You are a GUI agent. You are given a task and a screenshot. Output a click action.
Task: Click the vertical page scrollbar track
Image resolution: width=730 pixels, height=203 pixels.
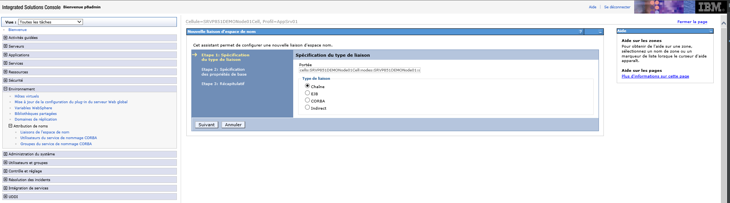point(724,113)
